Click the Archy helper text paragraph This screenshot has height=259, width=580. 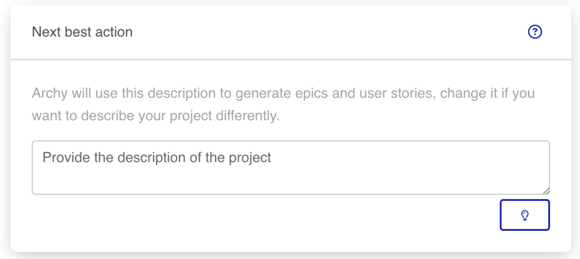click(283, 104)
